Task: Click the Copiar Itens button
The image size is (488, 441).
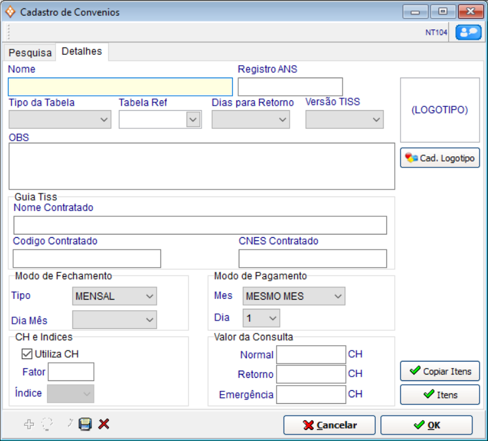Action: 440,371
